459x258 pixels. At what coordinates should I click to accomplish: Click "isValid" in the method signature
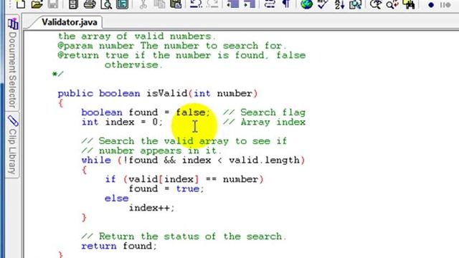point(167,94)
